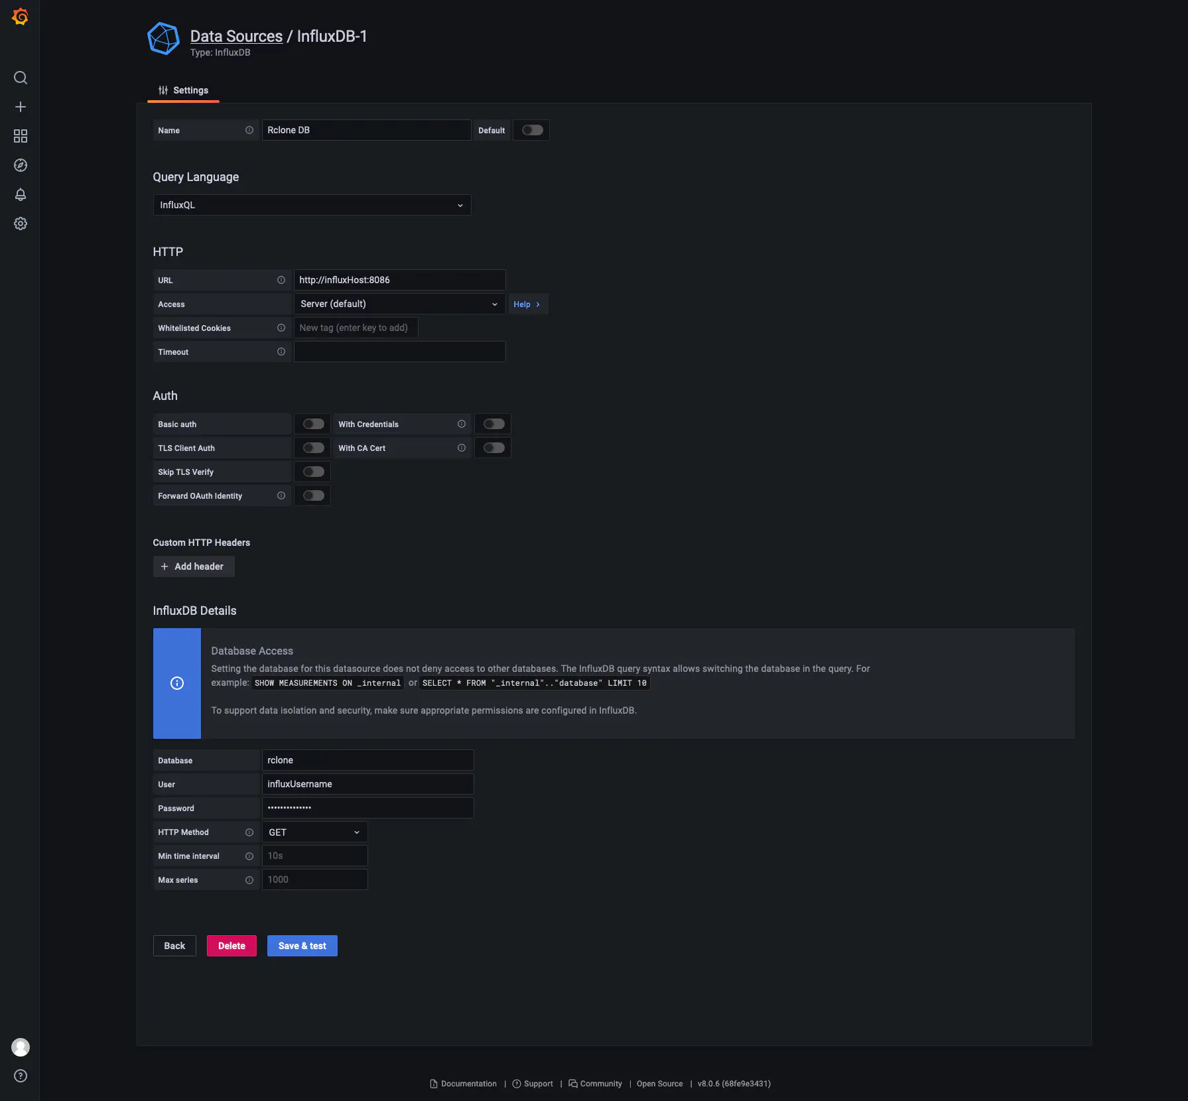
Task: Focus the Whitelisted Cookies tag input
Action: pyautogui.click(x=356, y=328)
